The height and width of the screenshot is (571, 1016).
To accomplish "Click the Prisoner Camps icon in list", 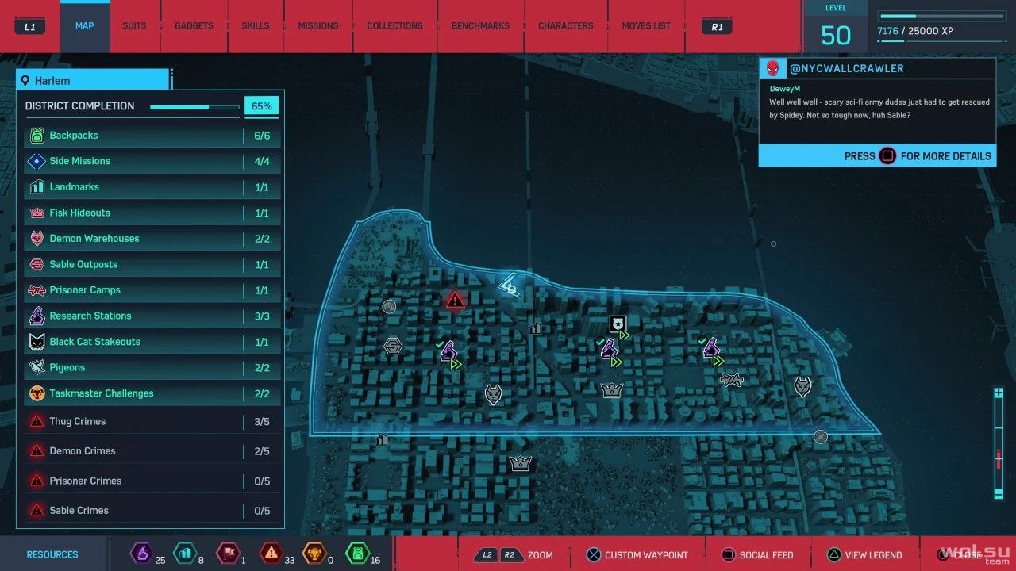I will [37, 290].
